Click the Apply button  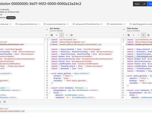[x=137, y=4]
